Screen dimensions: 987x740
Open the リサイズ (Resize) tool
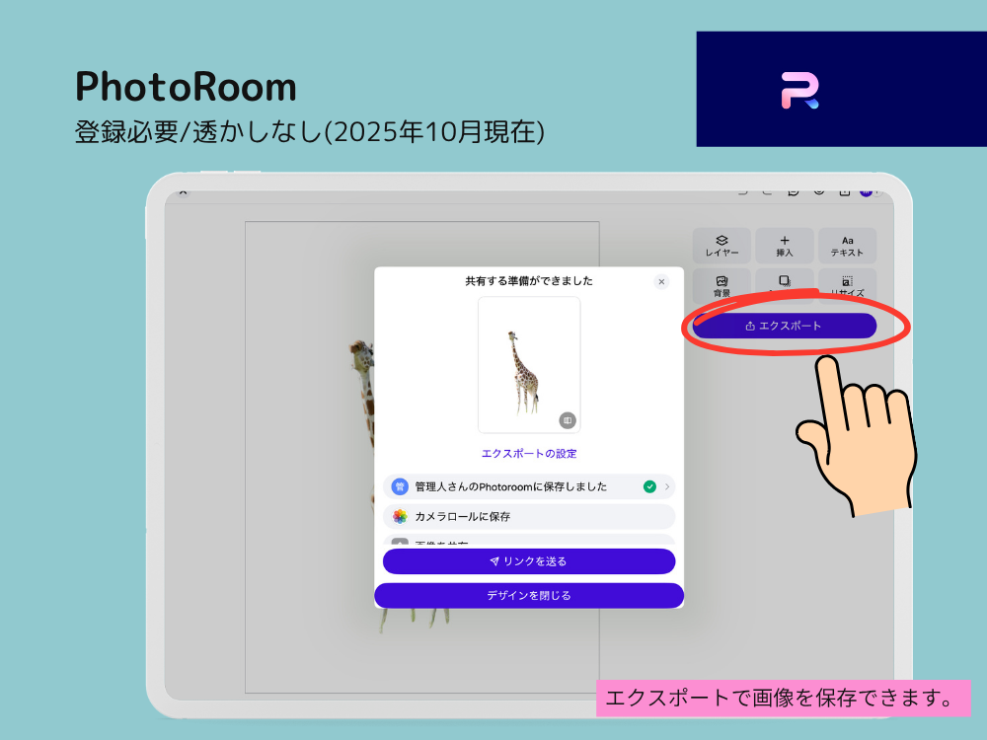847,285
